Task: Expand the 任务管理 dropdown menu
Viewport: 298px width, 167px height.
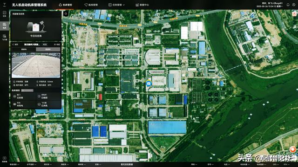Action: [116, 5]
